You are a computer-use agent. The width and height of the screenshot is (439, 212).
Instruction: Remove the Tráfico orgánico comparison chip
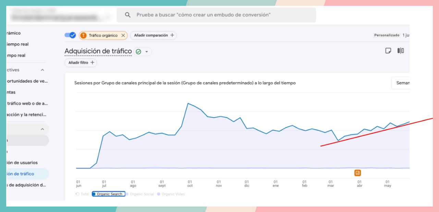point(123,35)
